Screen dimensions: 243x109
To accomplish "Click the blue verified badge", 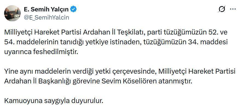I will [73, 10].
